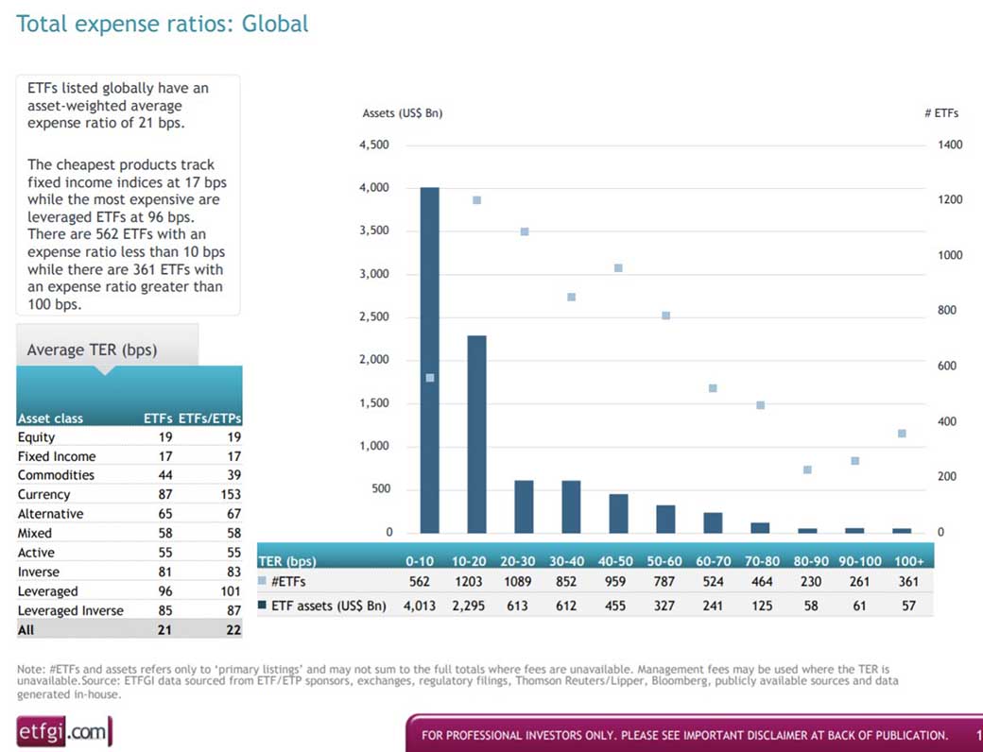Click the ETF assets dark legend square
This screenshot has width=983, height=752.
(x=262, y=606)
